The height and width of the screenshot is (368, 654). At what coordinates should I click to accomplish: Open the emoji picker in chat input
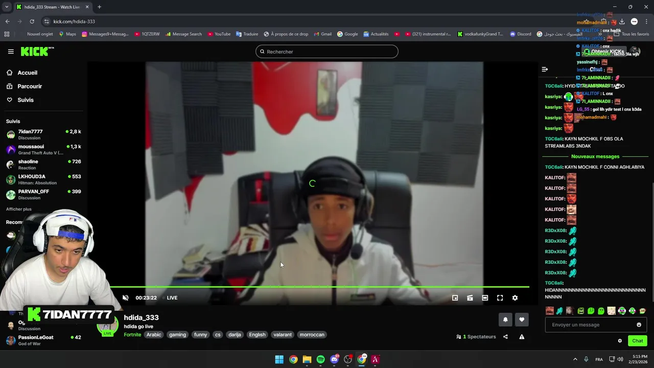pos(639,325)
